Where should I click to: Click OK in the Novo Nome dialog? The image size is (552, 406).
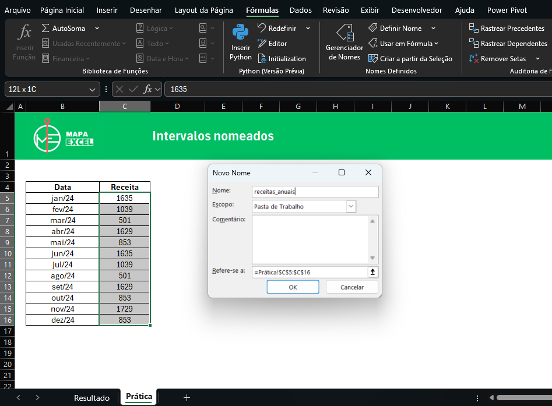click(x=293, y=287)
